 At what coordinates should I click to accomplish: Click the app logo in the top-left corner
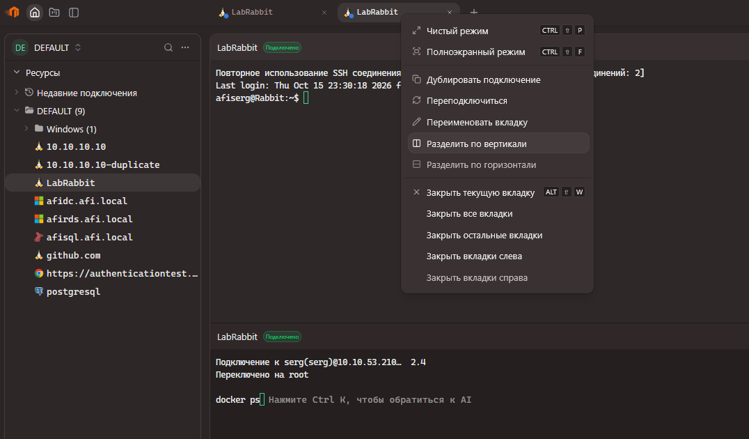[x=12, y=12]
